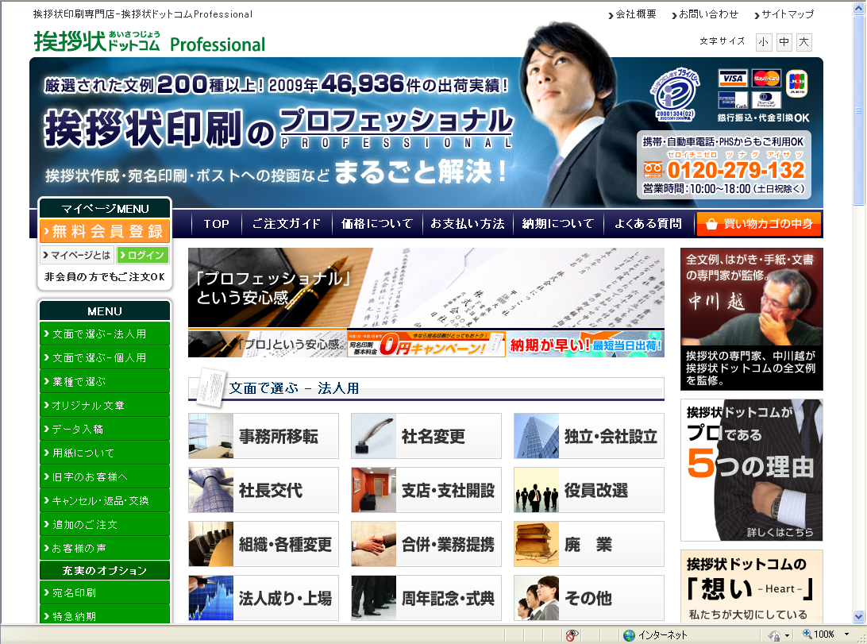Open 価格について navigation tab
Image resolution: width=867 pixels, height=644 pixels.
coord(377,224)
